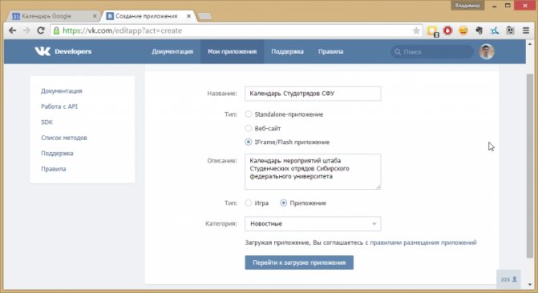Open Правила in top navigation
Screen dimensions: 538x293
click(x=330, y=51)
